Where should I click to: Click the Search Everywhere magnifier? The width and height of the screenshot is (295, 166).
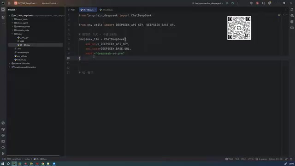point(263,3)
